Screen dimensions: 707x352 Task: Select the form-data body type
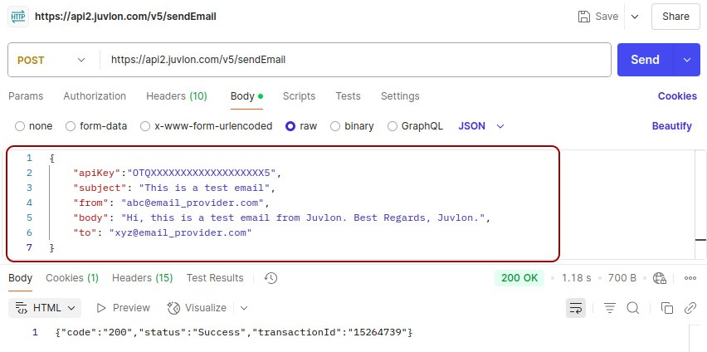(x=96, y=126)
